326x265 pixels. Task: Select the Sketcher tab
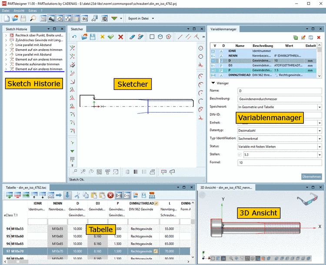[x=77, y=29]
